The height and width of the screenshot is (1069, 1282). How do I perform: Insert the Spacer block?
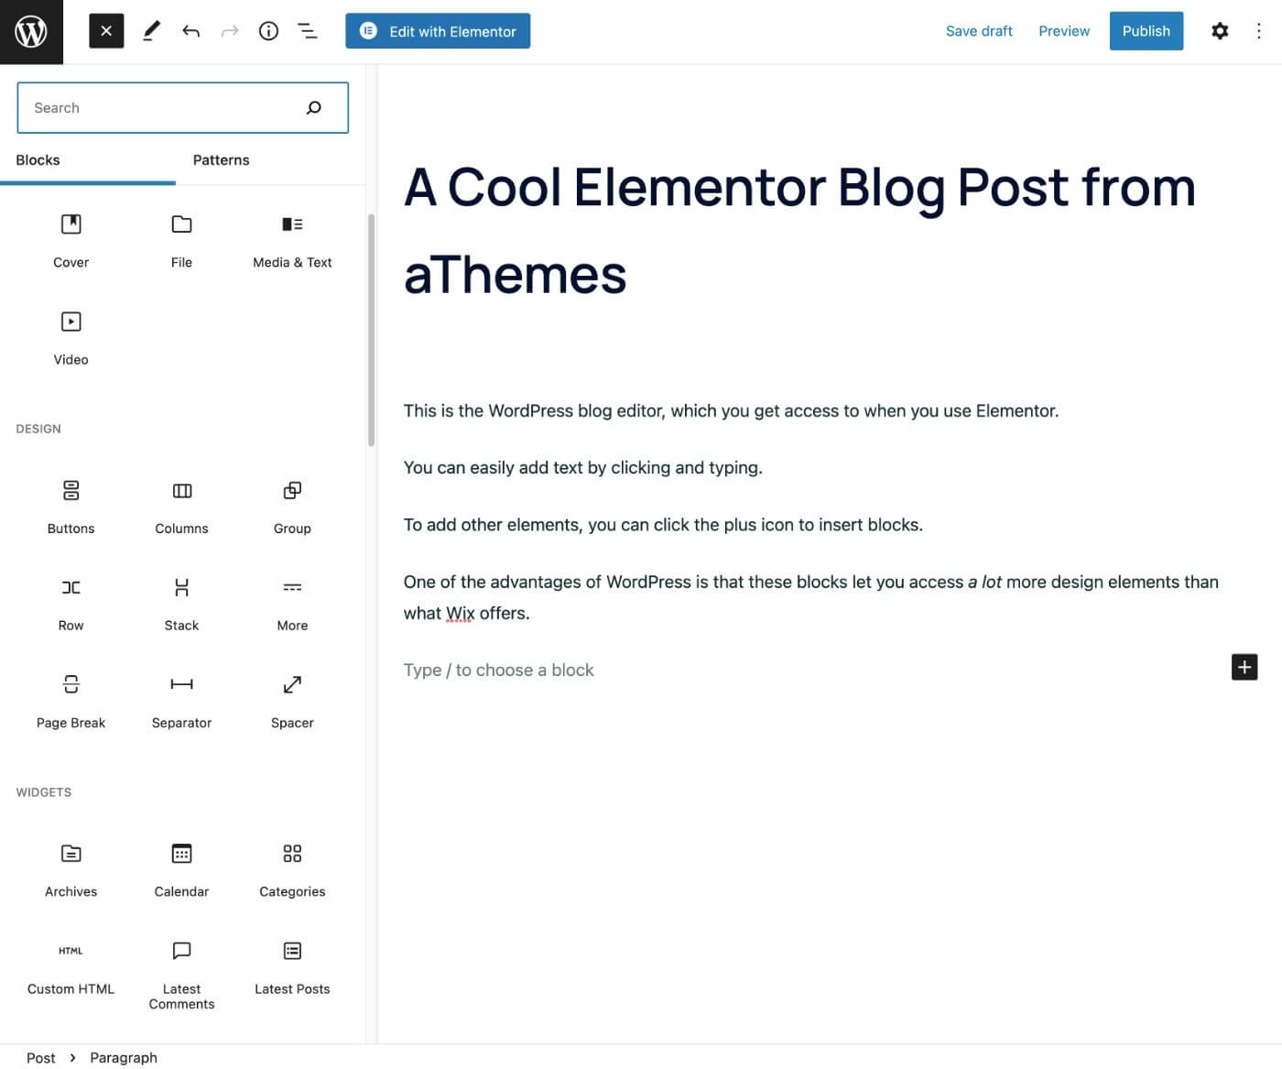[292, 702]
